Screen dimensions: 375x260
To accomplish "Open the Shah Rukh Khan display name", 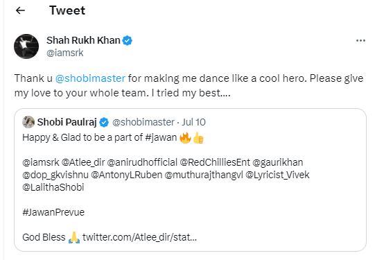I will (83, 40).
